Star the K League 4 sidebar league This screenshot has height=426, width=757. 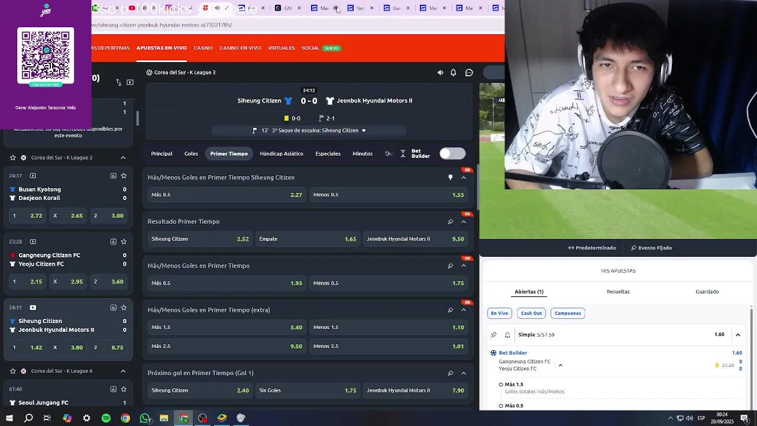point(12,371)
